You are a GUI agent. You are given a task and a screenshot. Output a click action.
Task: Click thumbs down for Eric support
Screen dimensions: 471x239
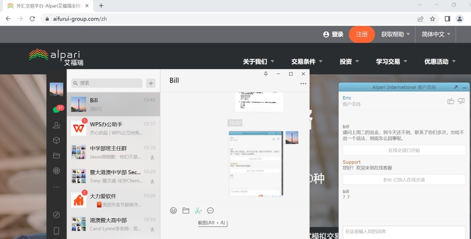[x=461, y=101]
